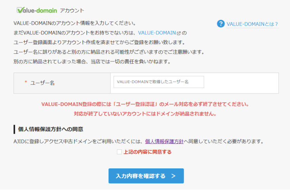Image resolution: width=290 pixels, height=190 pixels.
Task: Click the 'アカウント' title text
Action: coord(72,10)
